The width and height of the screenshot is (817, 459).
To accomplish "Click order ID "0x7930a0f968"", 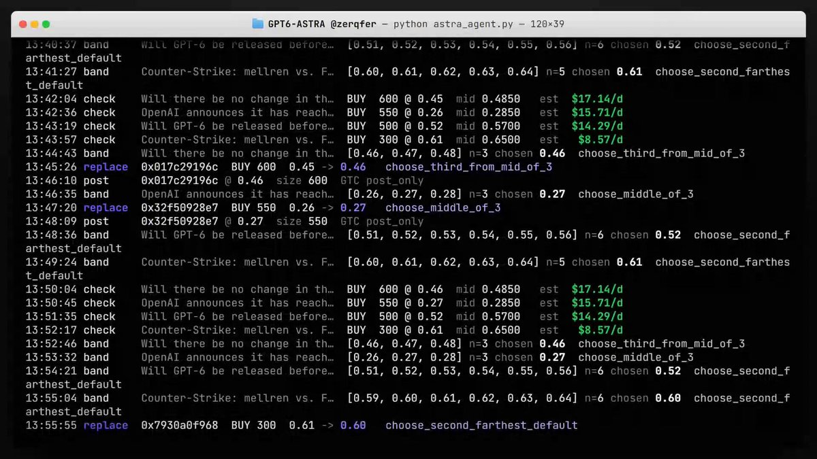I will [180, 425].
